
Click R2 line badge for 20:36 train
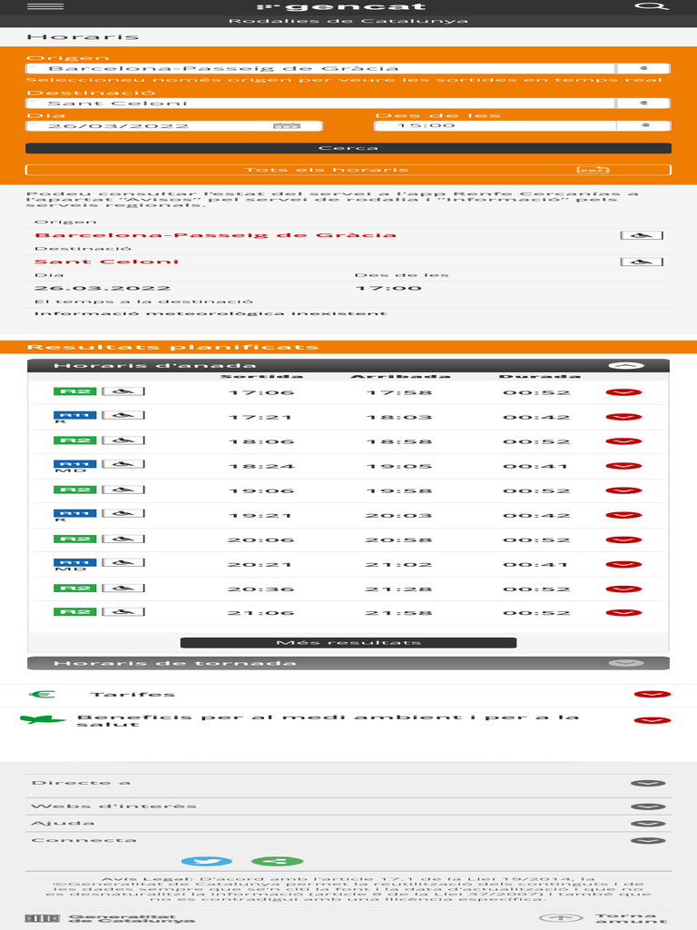pyautogui.click(x=74, y=589)
